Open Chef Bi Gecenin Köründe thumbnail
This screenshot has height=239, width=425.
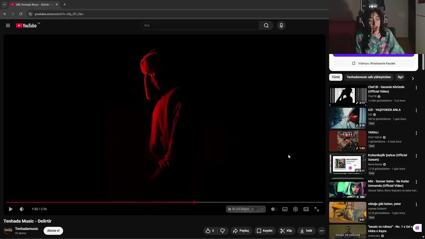[x=348, y=95]
